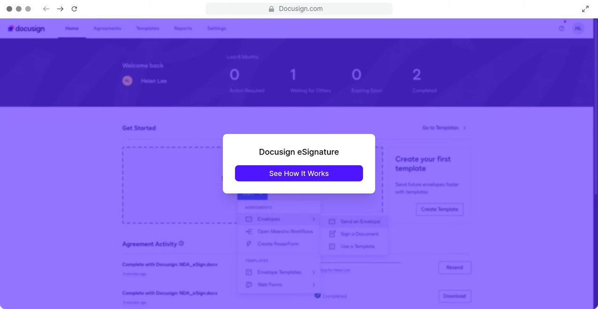Image resolution: width=598 pixels, height=309 pixels.
Task: Click the expand fullscreen icon
Action: 585,9
